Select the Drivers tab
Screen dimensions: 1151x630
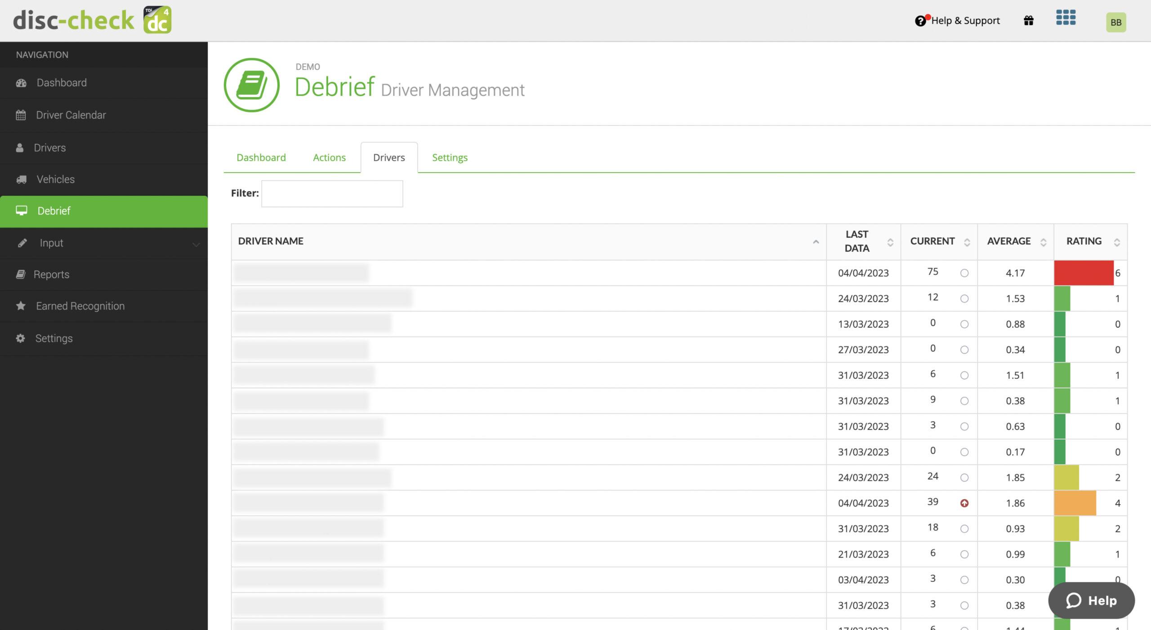coord(389,158)
